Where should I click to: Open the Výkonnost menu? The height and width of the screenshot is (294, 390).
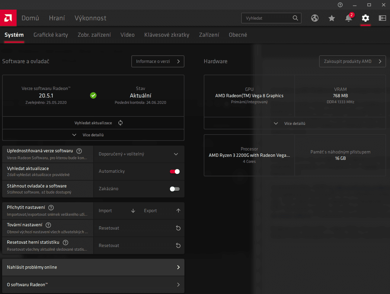pos(91,18)
